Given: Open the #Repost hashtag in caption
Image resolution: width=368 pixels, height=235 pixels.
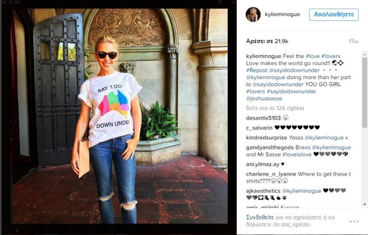Looking at the screenshot, I should [257, 70].
